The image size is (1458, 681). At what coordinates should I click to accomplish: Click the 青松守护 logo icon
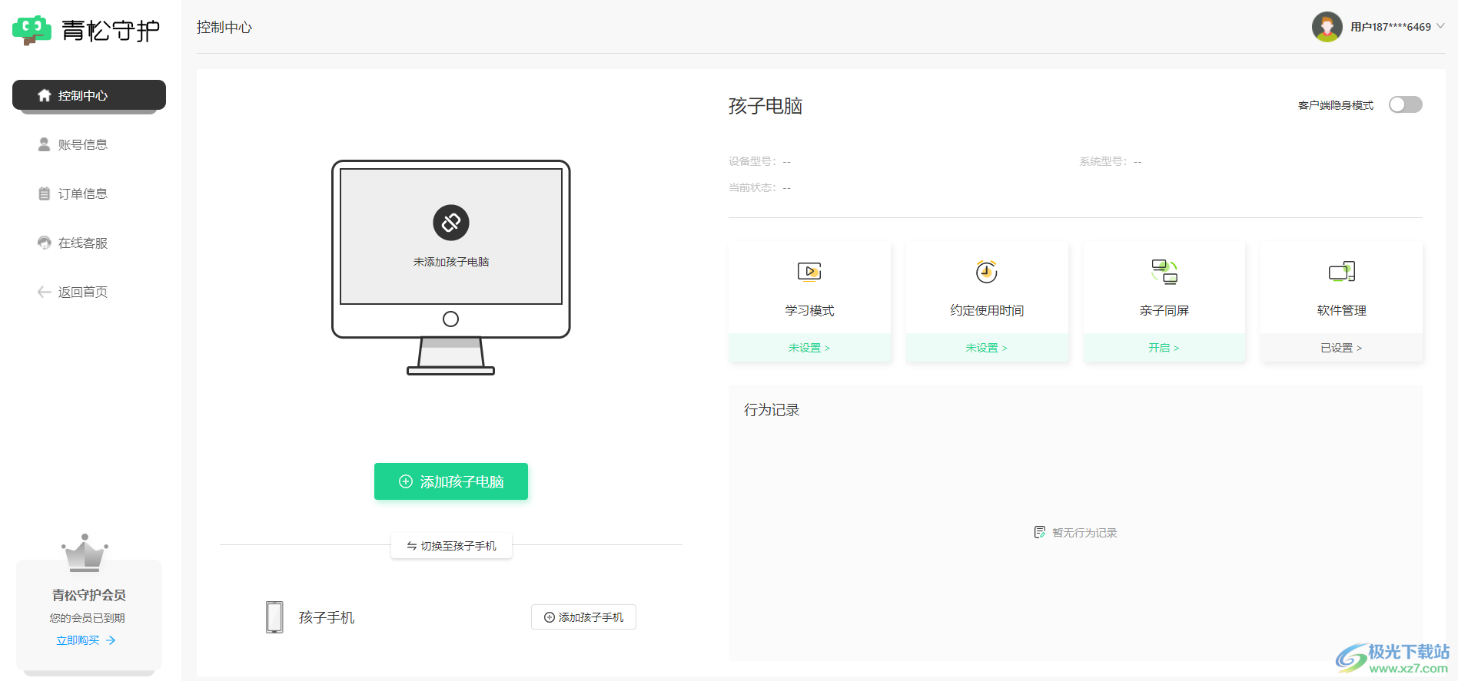point(32,30)
